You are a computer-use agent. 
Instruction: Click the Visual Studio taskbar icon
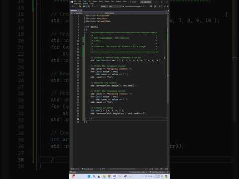115,176
